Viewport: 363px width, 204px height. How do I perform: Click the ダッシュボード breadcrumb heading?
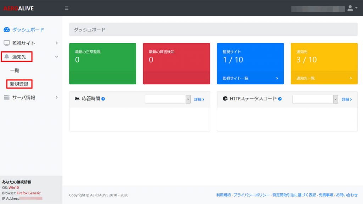click(x=89, y=30)
